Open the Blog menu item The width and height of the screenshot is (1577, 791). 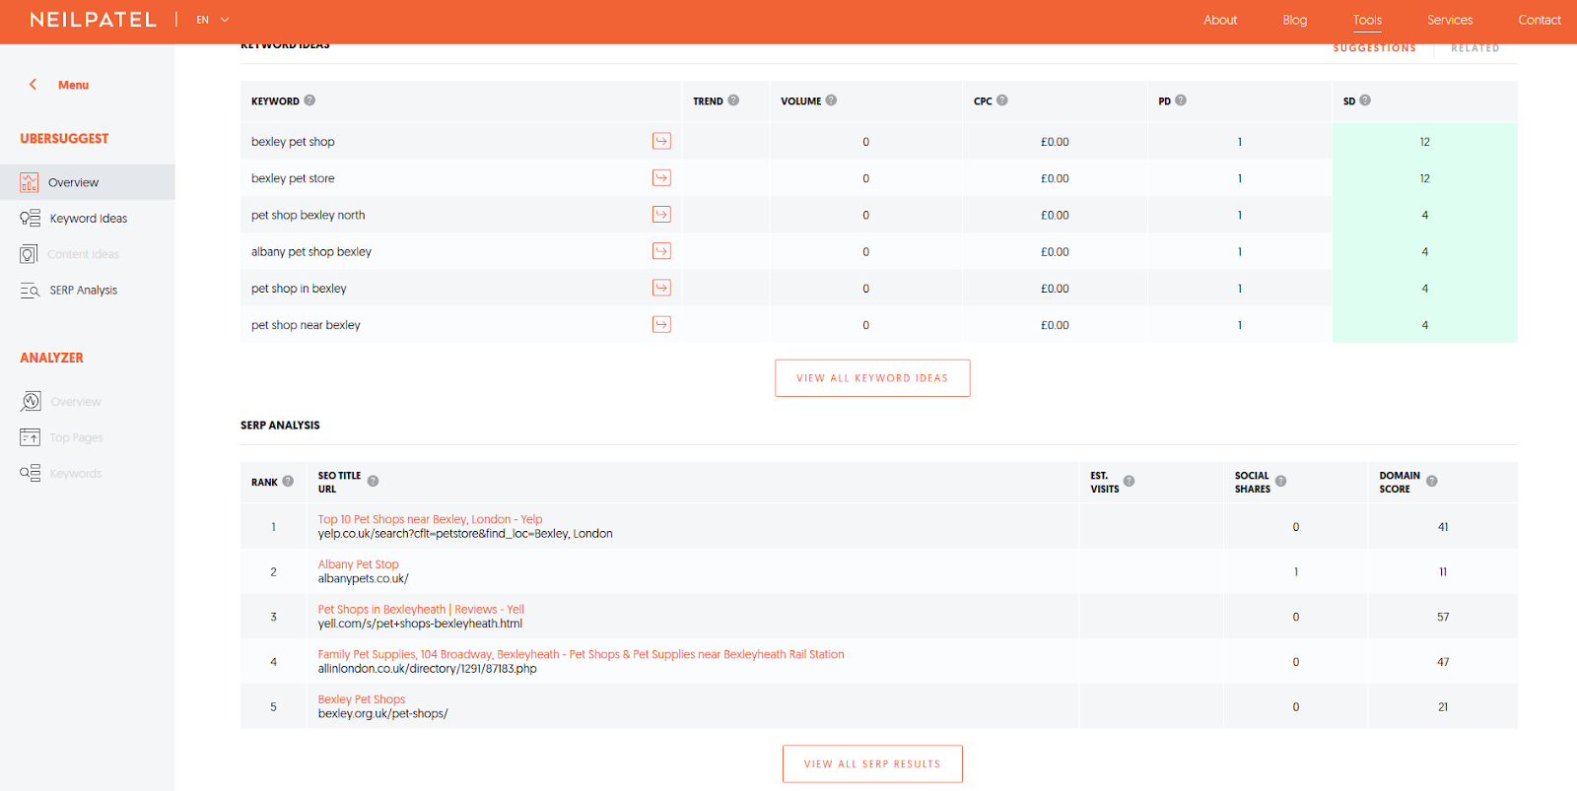1295,20
